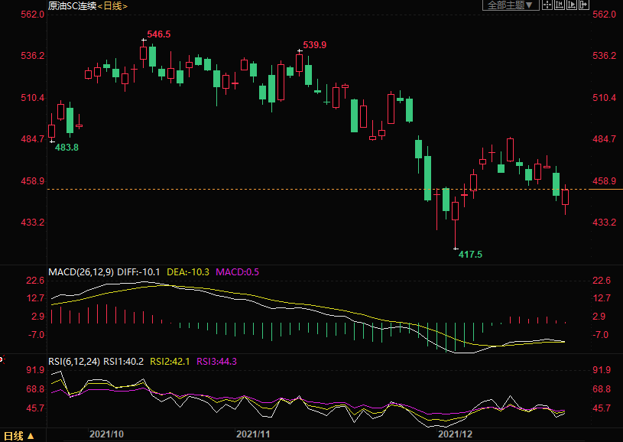This screenshot has width=623, height=442.
Task: Click the 483.8 low price label
Action: click(67, 147)
